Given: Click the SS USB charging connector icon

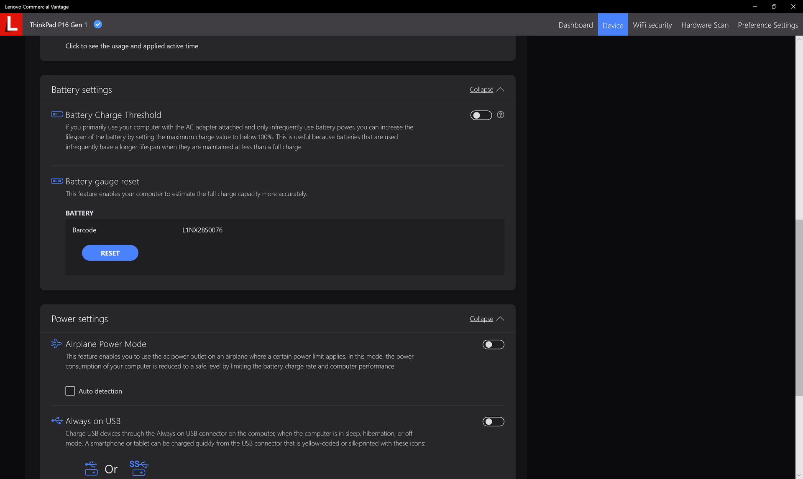Looking at the screenshot, I should coord(139,468).
